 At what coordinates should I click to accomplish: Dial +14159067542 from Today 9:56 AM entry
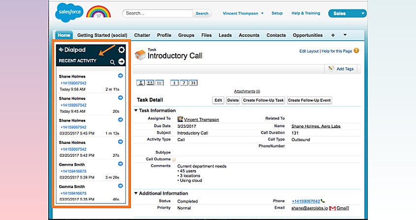(73, 83)
